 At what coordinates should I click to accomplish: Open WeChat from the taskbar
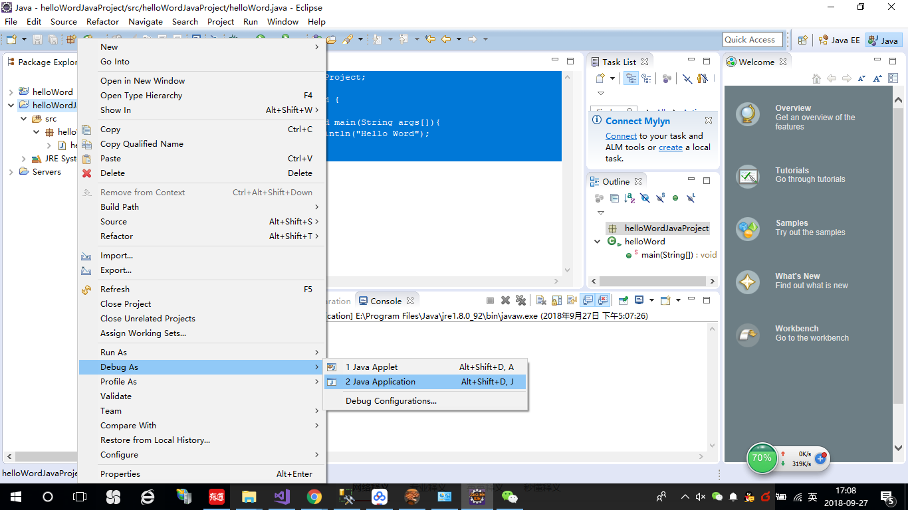tap(510, 496)
